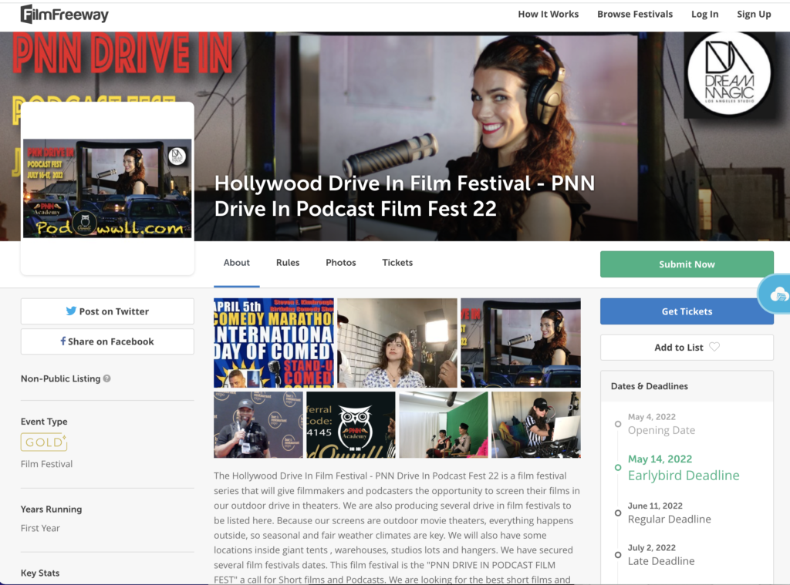
Task: Open Browse Festivals in navigation
Action: pos(635,14)
